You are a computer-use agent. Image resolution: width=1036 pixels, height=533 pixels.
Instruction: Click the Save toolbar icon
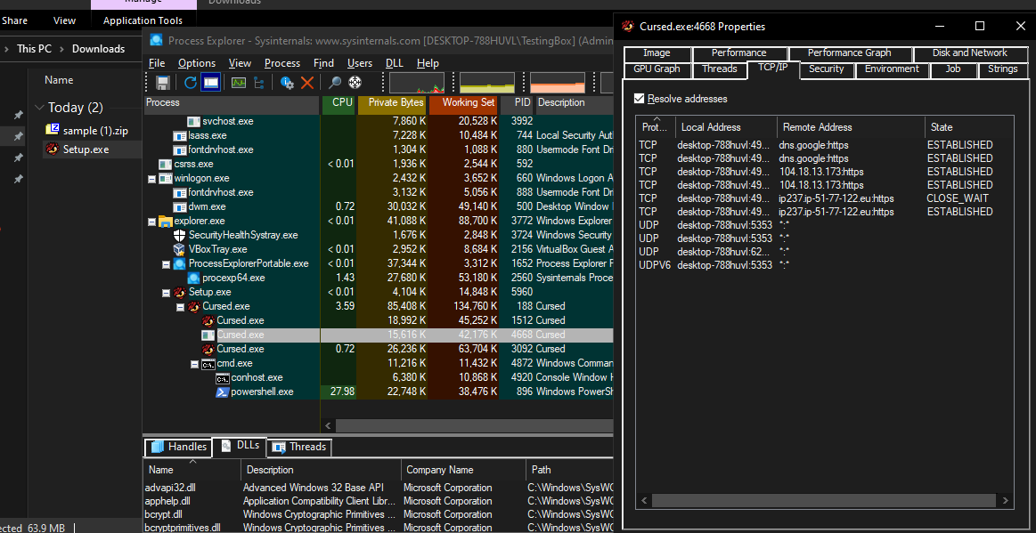pyautogui.click(x=163, y=83)
